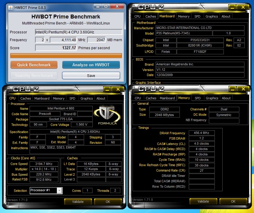Click the Bus Speed value 228.2 MHz

44,175
